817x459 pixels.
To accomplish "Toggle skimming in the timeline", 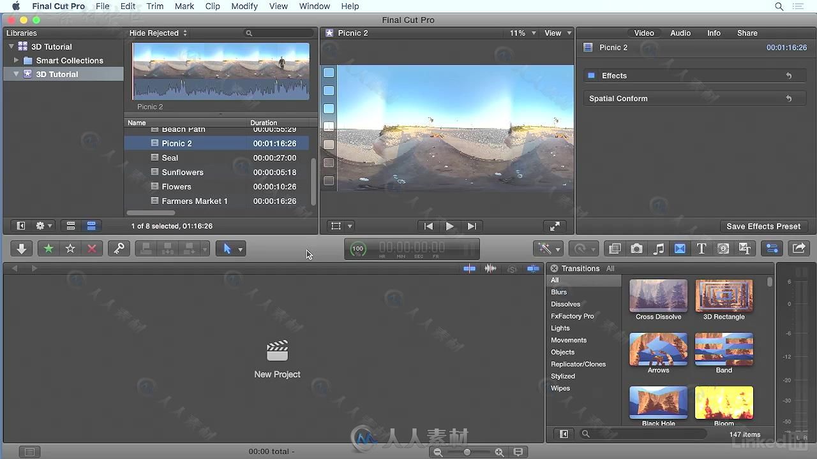I will point(469,269).
